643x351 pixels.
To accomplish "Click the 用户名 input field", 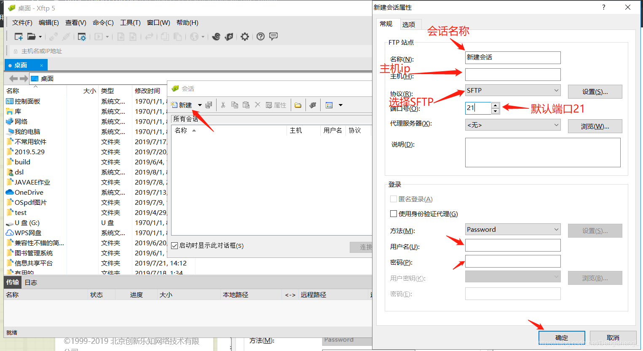I will 513,245.
